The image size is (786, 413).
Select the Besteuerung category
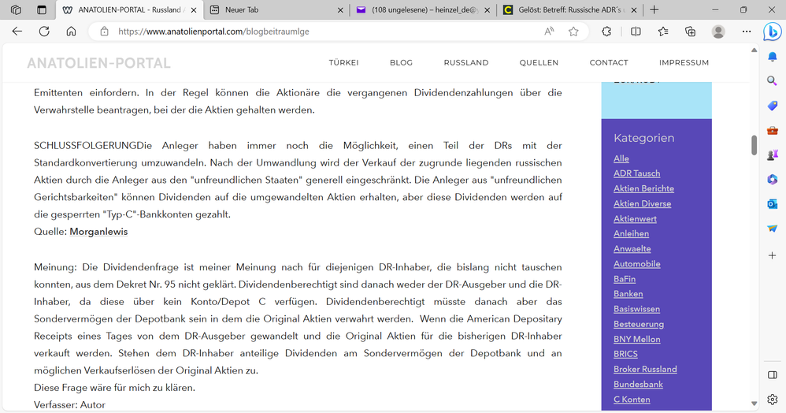point(639,324)
